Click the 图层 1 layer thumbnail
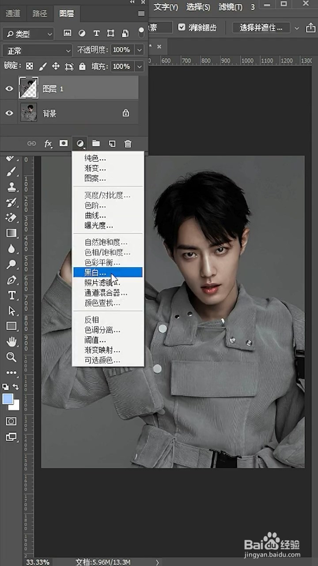The height and width of the screenshot is (566, 318). pyautogui.click(x=29, y=88)
